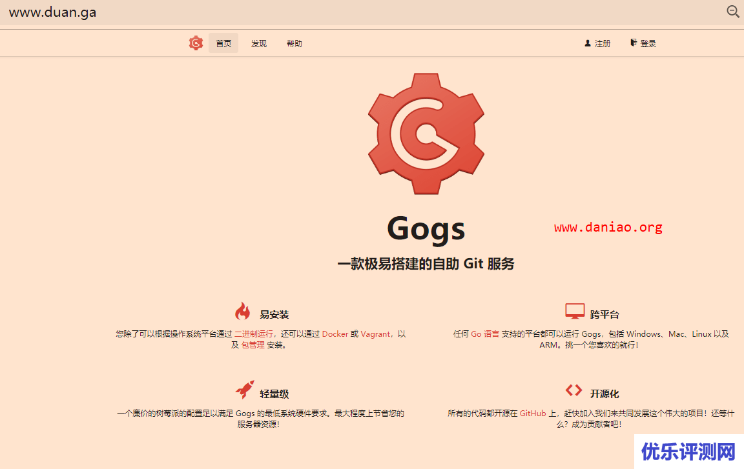Click the monitor icon next to 跨平台
This screenshot has width=744, height=469.
(x=575, y=311)
